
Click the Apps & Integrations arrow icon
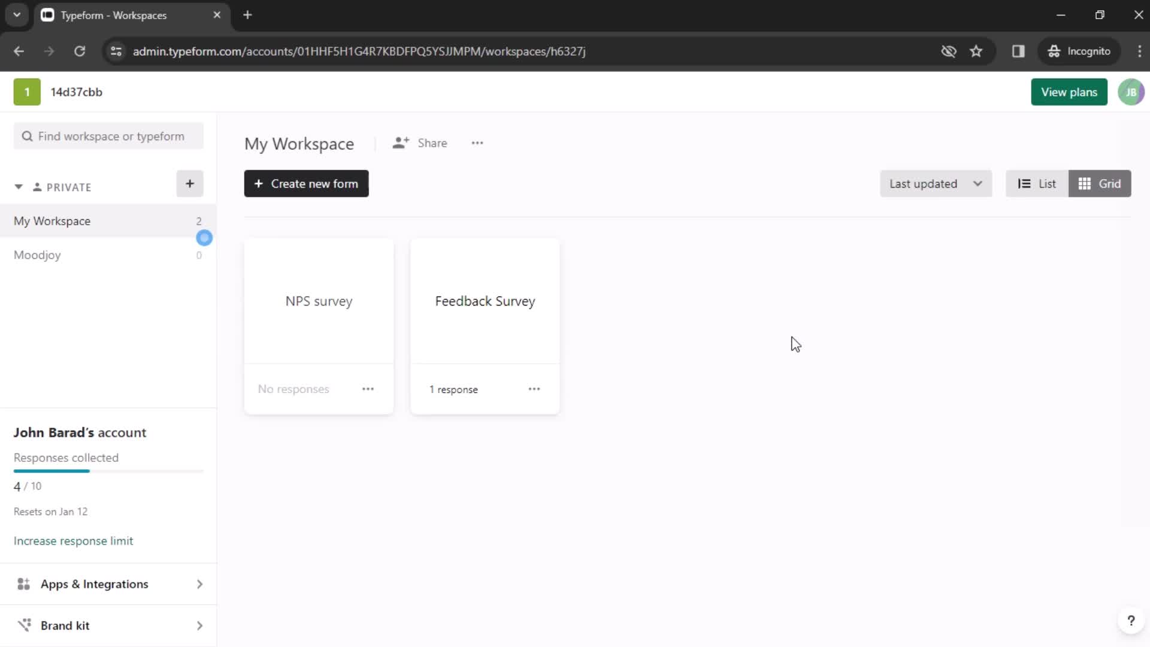[199, 584]
